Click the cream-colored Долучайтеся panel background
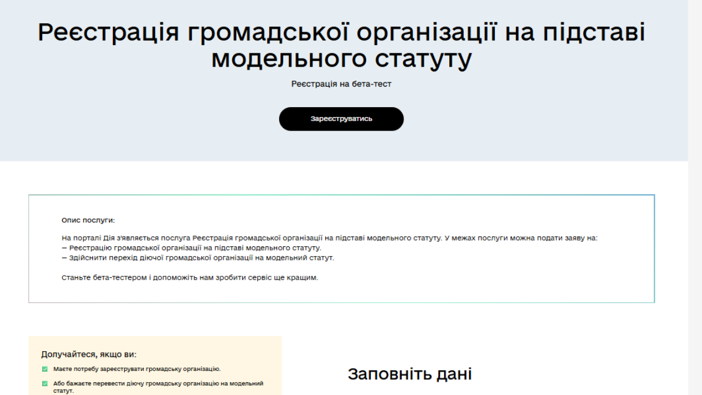This screenshot has height=395, width=702. (234, 348)
